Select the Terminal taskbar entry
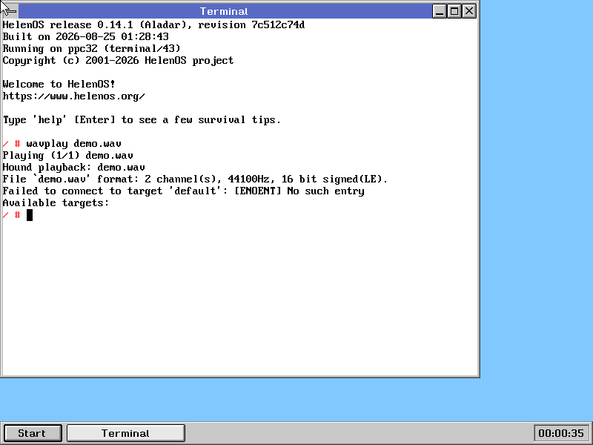The image size is (593, 445). (125, 433)
